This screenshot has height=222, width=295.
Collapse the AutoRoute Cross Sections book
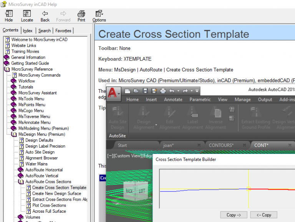(22, 182)
